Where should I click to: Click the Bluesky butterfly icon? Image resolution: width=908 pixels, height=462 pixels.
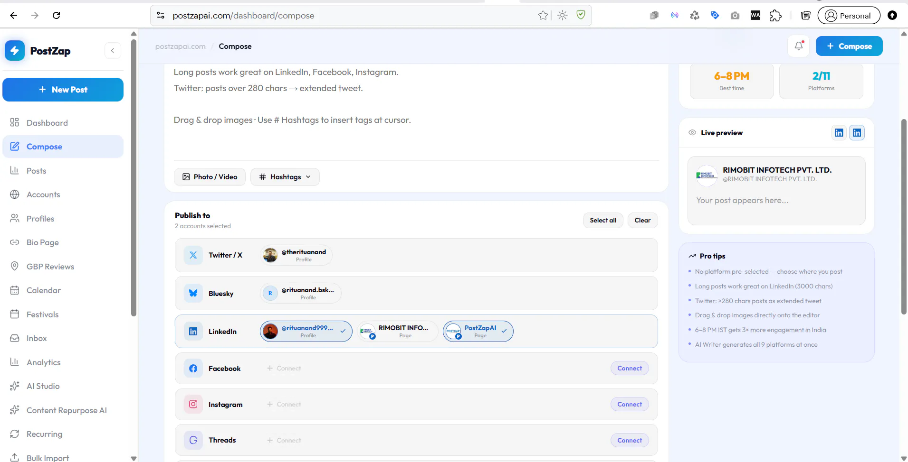[x=193, y=293]
